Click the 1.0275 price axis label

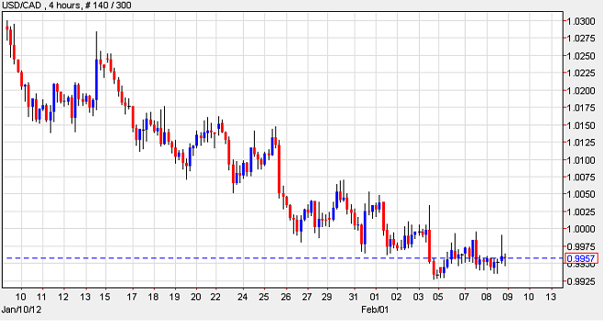click(x=581, y=38)
